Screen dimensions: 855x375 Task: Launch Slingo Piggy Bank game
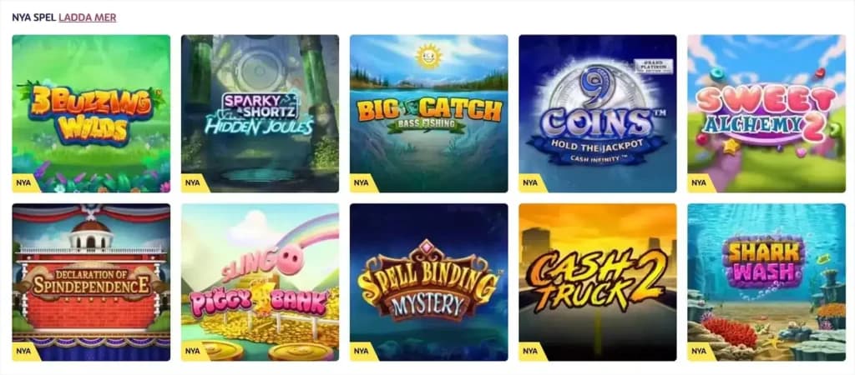[261, 282]
